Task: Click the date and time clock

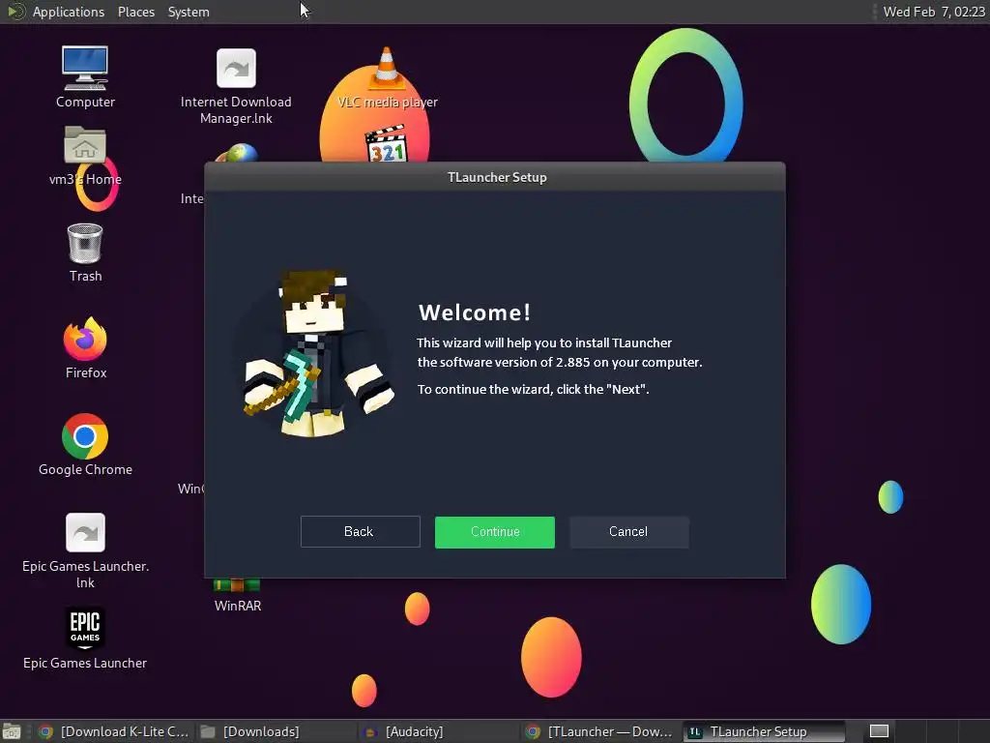Action: pyautogui.click(x=934, y=12)
